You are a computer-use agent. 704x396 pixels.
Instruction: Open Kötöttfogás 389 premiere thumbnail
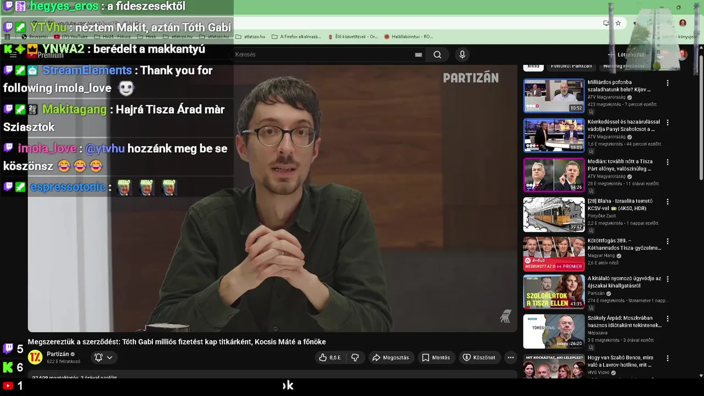click(x=554, y=254)
